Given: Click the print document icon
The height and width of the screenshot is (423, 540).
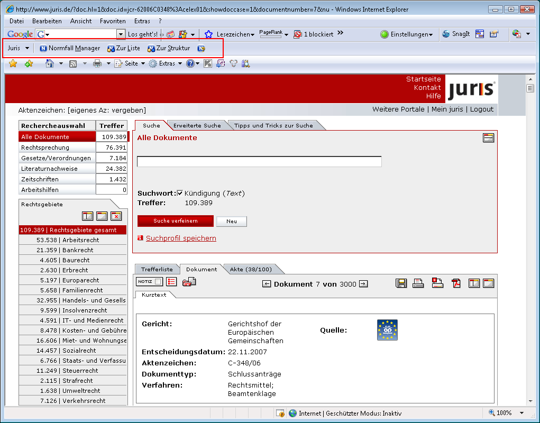Looking at the screenshot, I should point(418,283).
